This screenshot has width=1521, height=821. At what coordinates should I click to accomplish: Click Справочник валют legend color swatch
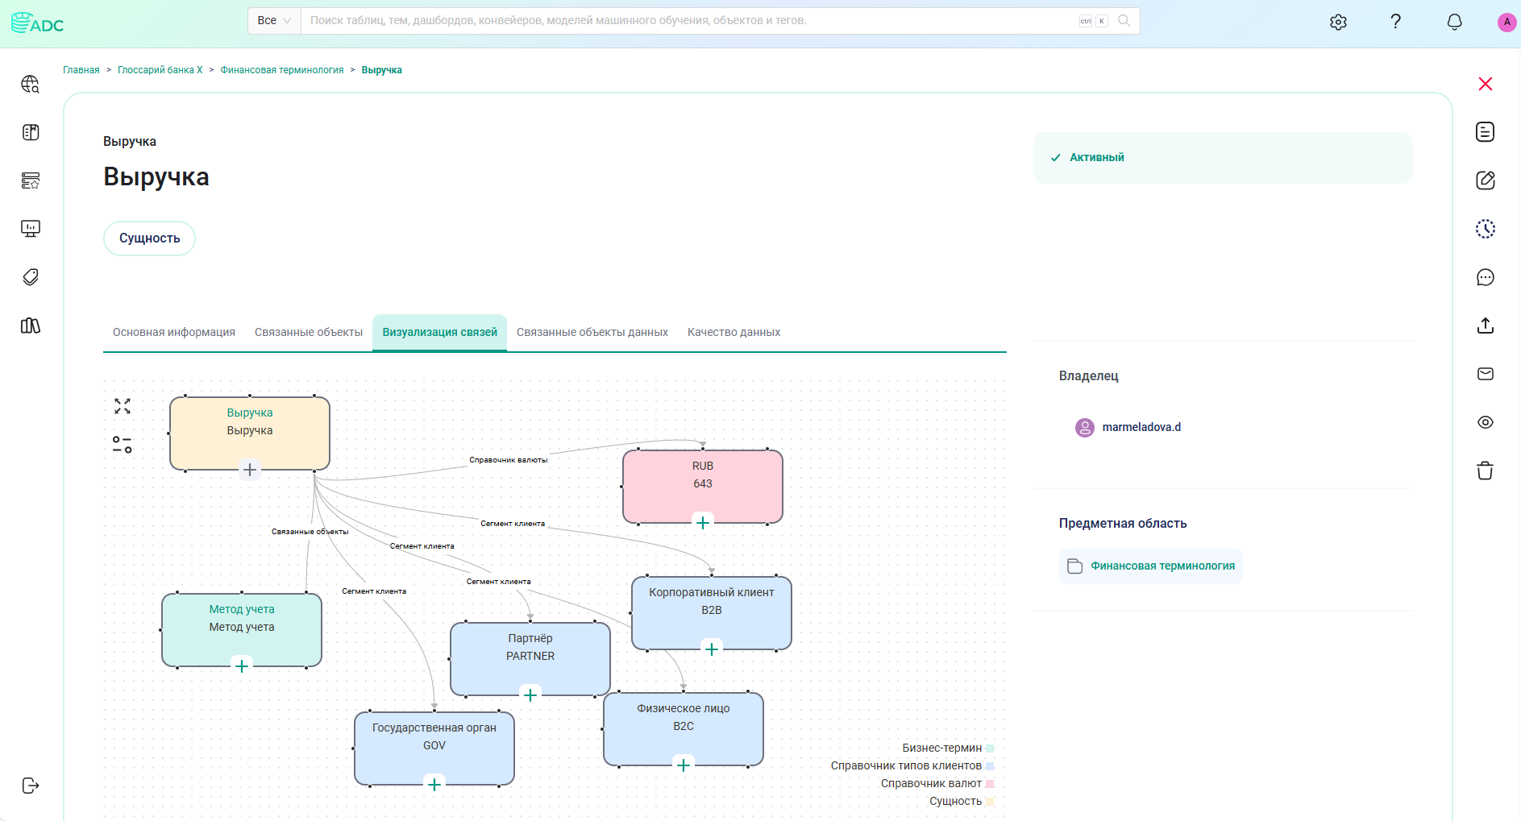(990, 784)
